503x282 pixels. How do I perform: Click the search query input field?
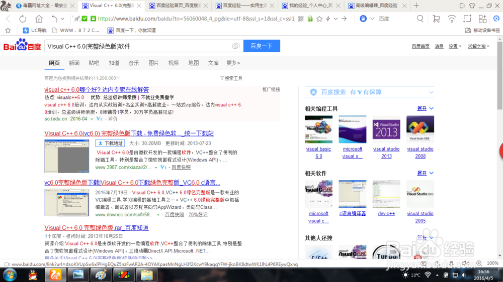pyautogui.click(x=138, y=46)
